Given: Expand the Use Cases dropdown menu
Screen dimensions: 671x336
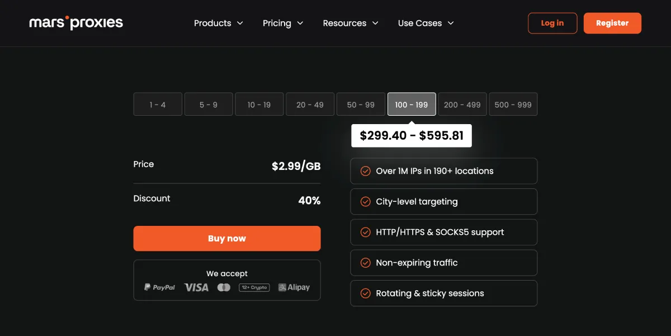Looking at the screenshot, I should point(426,23).
